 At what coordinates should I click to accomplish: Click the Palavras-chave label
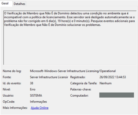81,89
